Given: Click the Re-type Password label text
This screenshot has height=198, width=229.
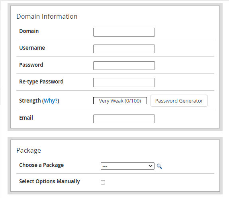Looking at the screenshot, I should tap(41, 82).
